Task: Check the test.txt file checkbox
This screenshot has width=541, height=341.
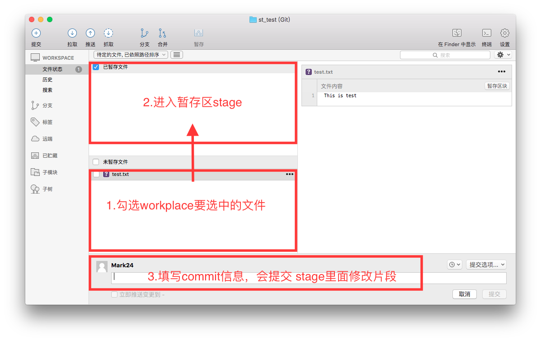Action: (96, 174)
